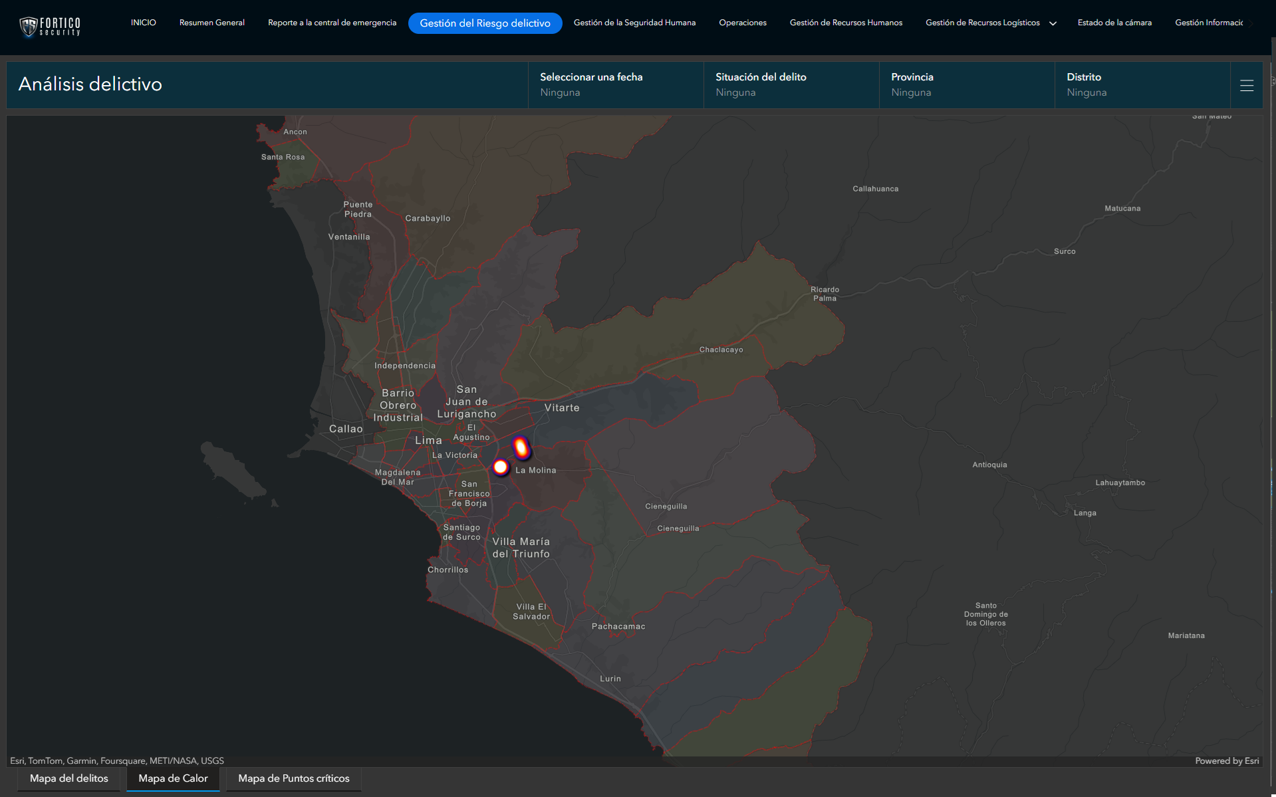
Task: Expand the Provincia filter dropdown
Action: [966, 84]
